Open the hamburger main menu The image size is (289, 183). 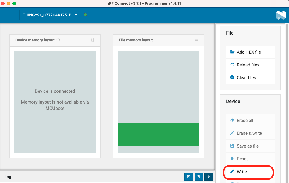coord(8,15)
